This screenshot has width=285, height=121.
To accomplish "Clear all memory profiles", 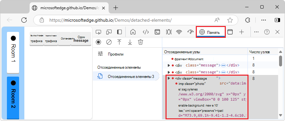I will pos(109,42).
